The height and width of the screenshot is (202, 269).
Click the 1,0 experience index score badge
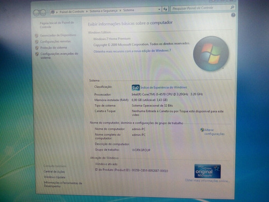(x=136, y=88)
